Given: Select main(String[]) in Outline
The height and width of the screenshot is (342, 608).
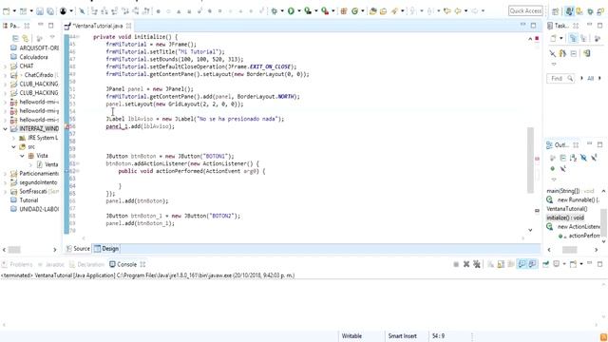Looking at the screenshot, I should (x=570, y=191).
